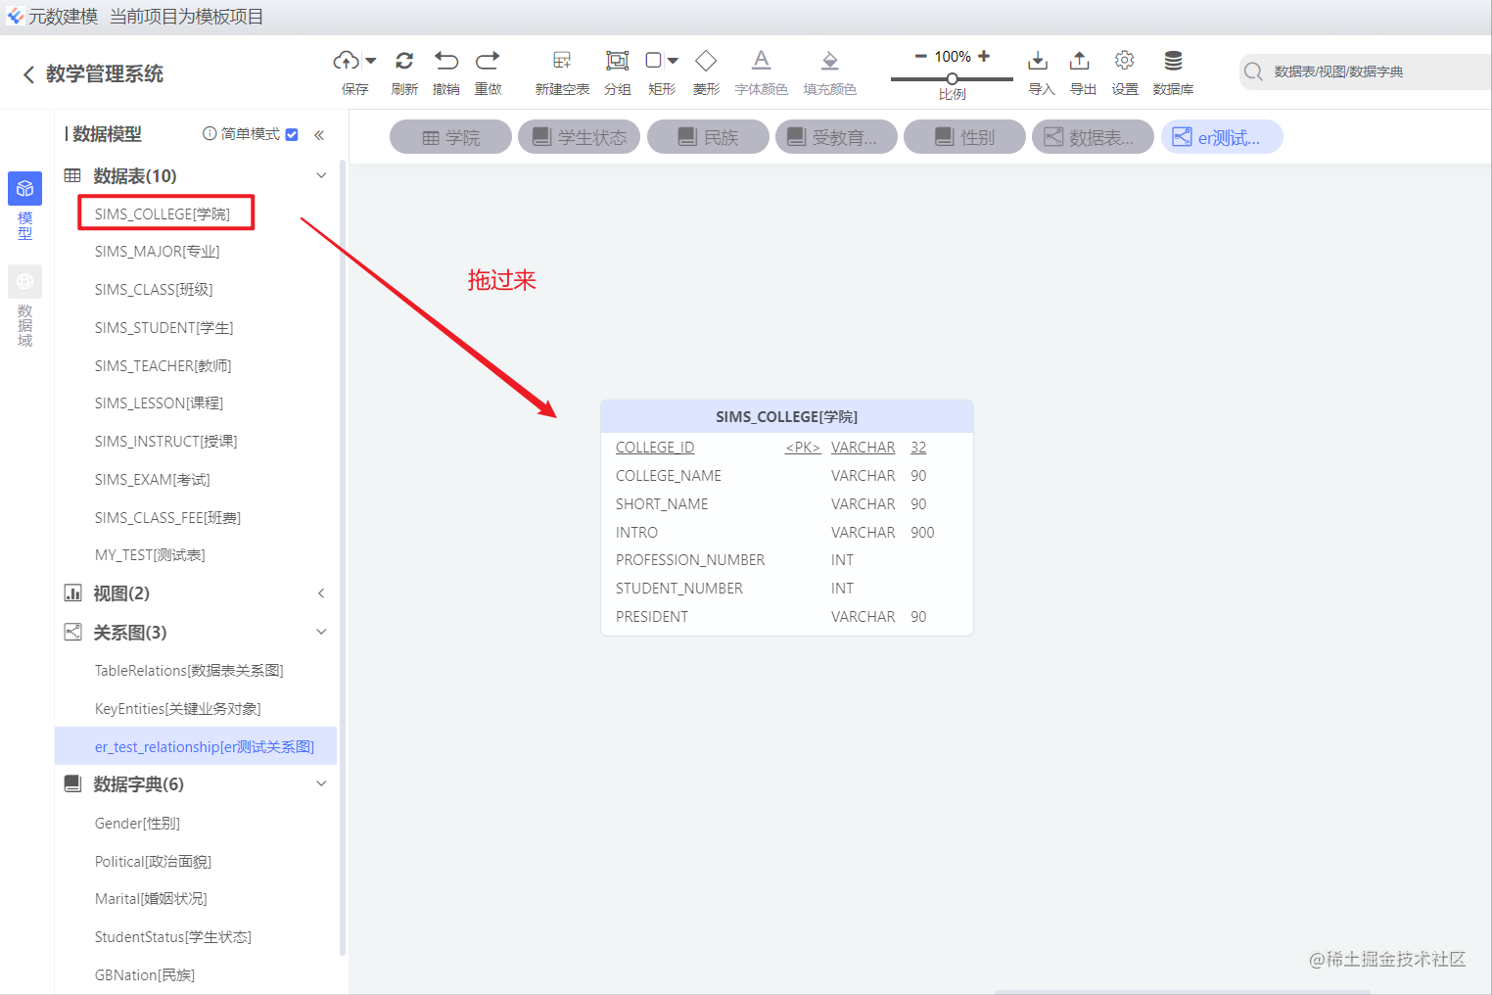
Task: Click the Views chart icon
Action: tap(72, 592)
